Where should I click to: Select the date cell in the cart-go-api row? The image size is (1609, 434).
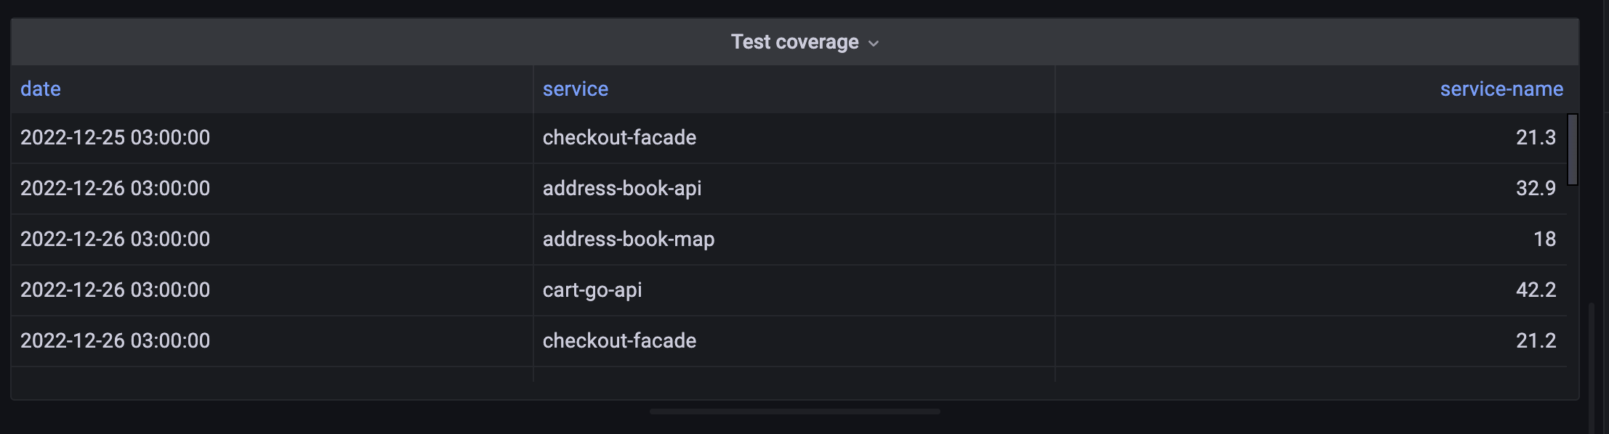click(116, 290)
